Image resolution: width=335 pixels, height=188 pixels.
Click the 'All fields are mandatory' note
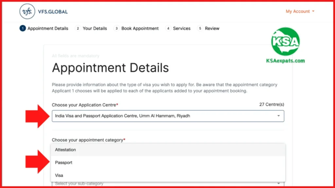(x=76, y=56)
